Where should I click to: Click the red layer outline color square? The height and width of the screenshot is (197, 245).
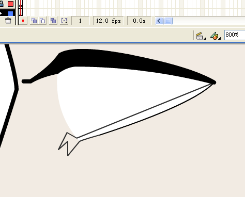[x=10, y=4]
